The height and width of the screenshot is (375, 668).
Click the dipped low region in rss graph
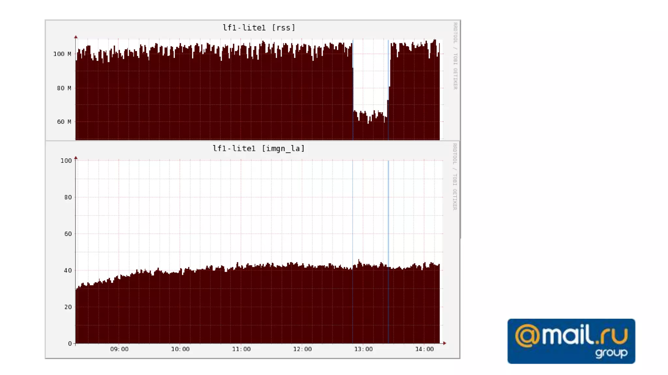[370, 127]
